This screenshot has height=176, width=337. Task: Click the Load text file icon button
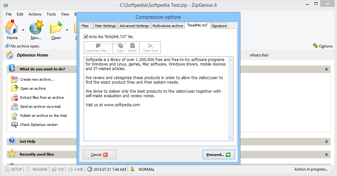(98, 46)
